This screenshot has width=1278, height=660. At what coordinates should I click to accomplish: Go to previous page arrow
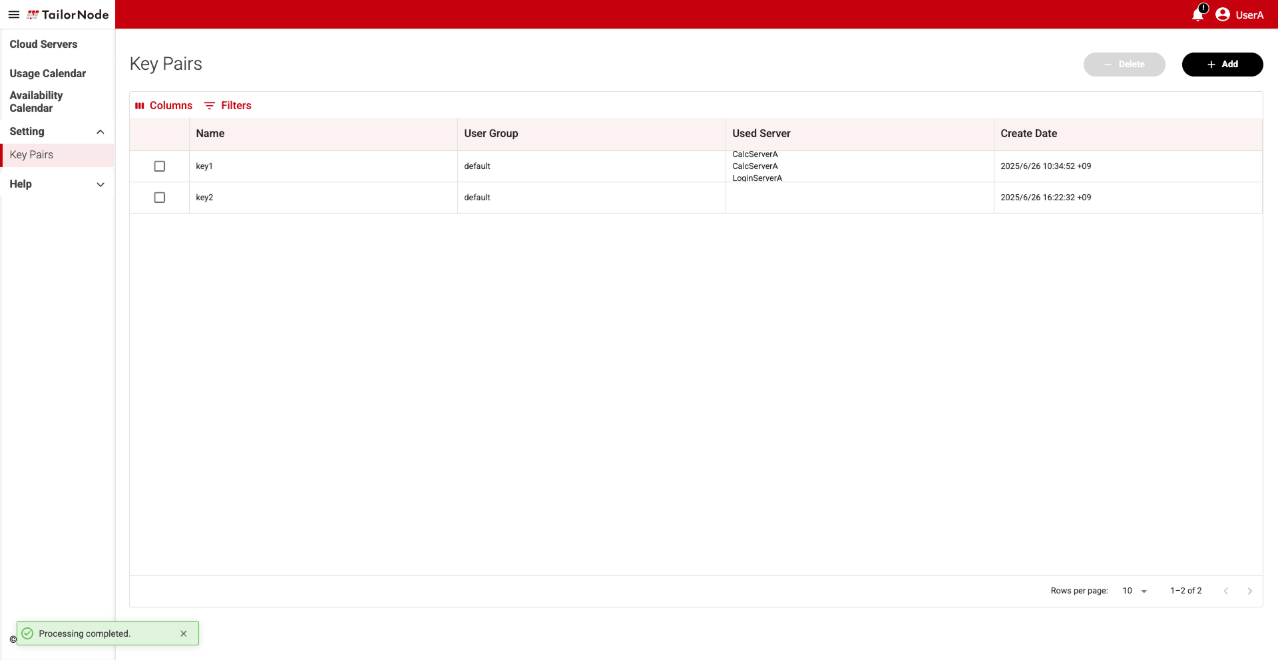1226,591
